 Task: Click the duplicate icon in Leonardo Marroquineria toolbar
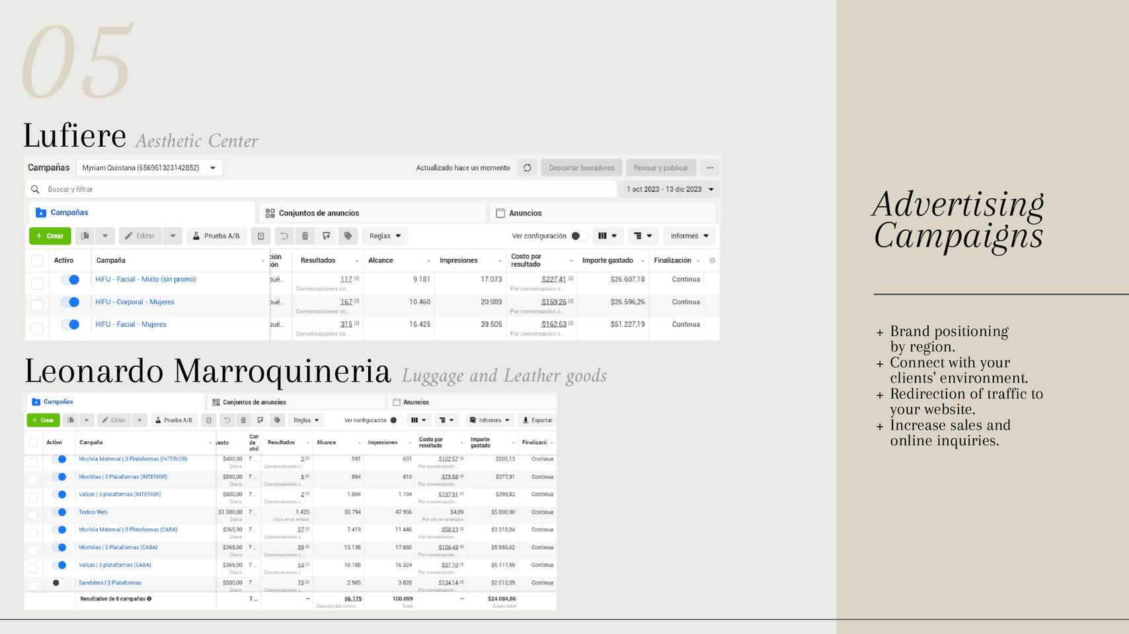tap(71, 420)
